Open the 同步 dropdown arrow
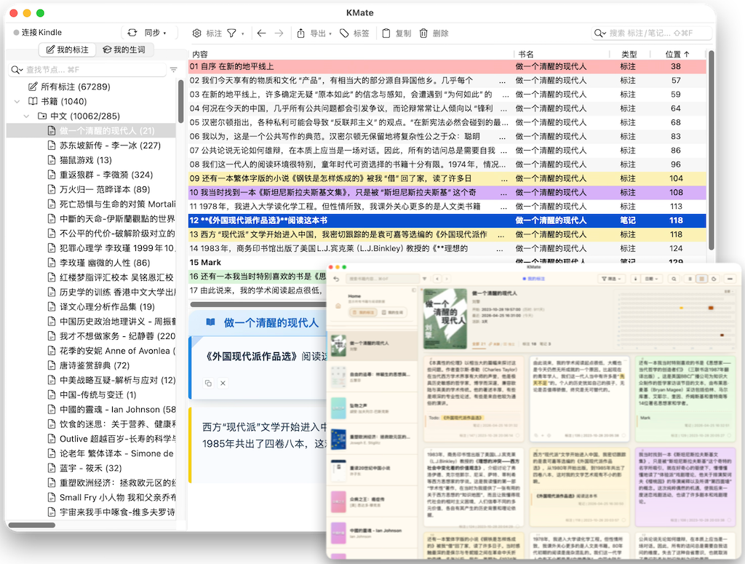This screenshot has height=564, width=745. pos(165,33)
